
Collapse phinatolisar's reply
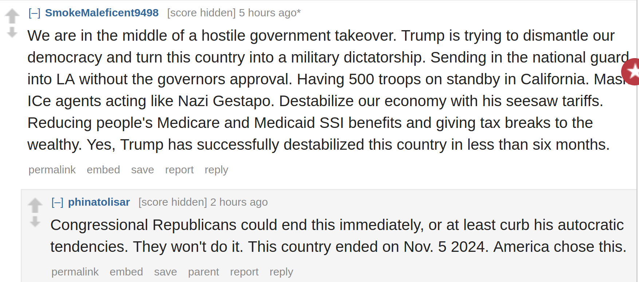point(58,202)
